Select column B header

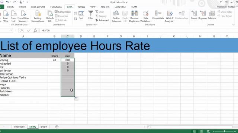(54, 36)
